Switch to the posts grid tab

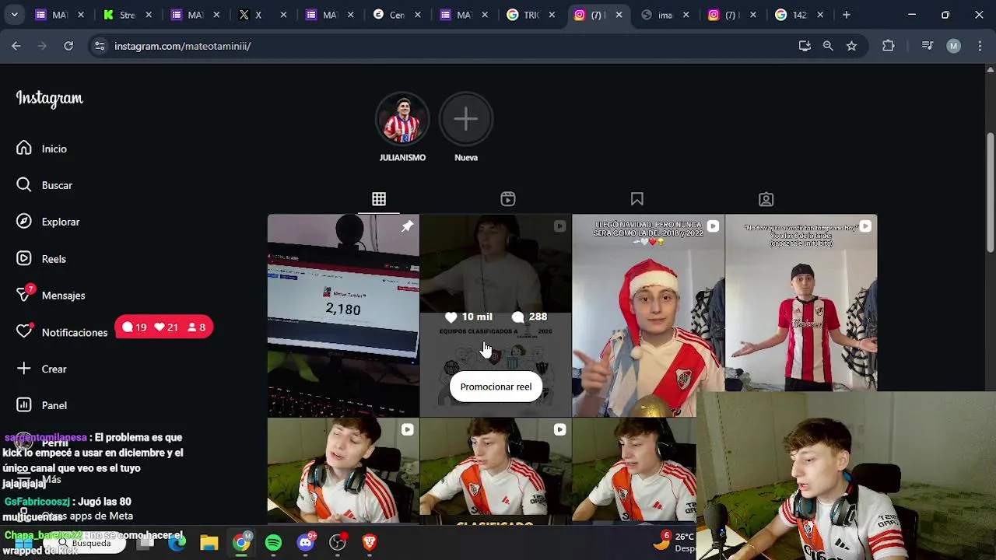tap(379, 200)
